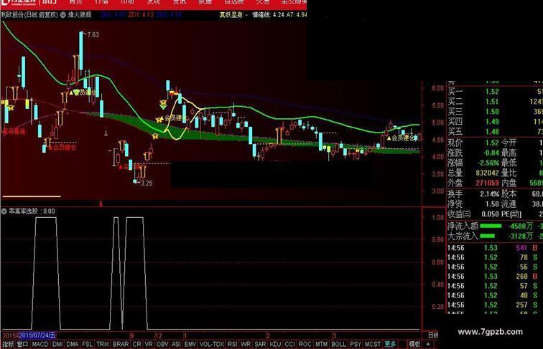Screen dimensions: 543x349
Task: Click the 情绪线 4.24 readout
Action: 269,15
